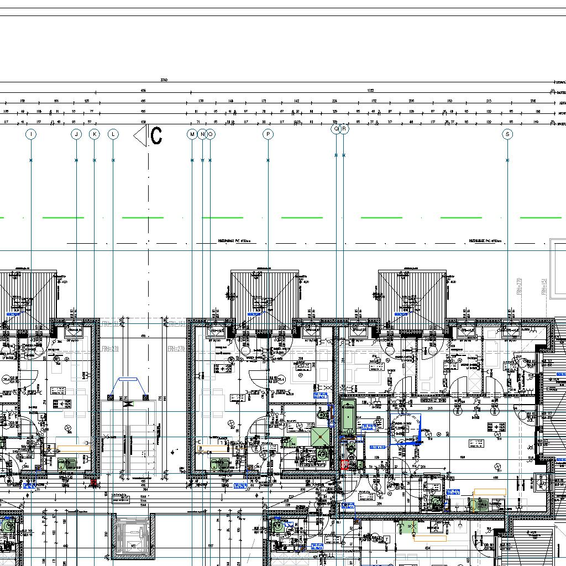Click grid axis bubble labeled I
This screenshot has width=566, height=566.
coord(31,134)
